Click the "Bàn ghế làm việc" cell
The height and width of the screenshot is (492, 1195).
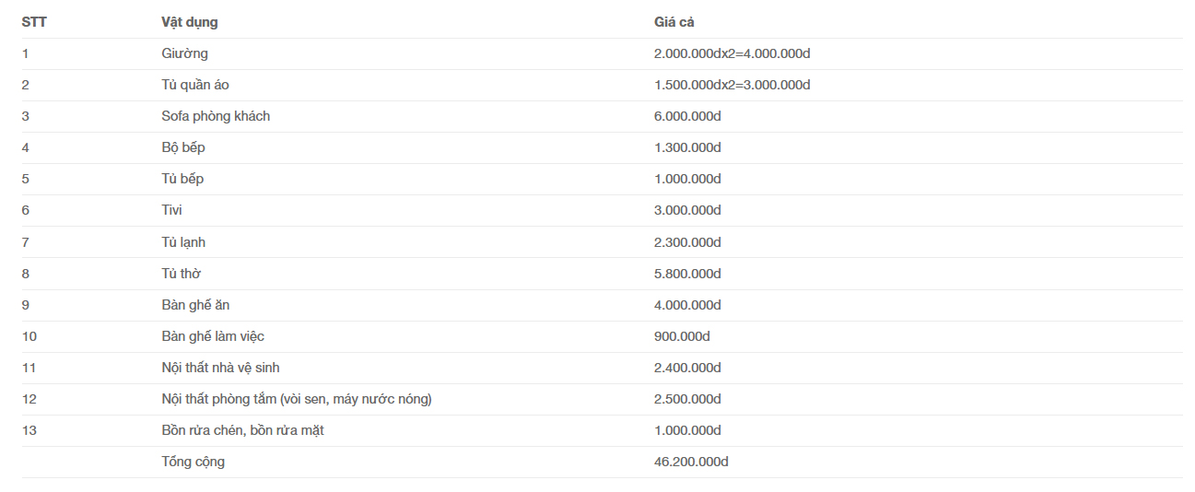coord(213,336)
